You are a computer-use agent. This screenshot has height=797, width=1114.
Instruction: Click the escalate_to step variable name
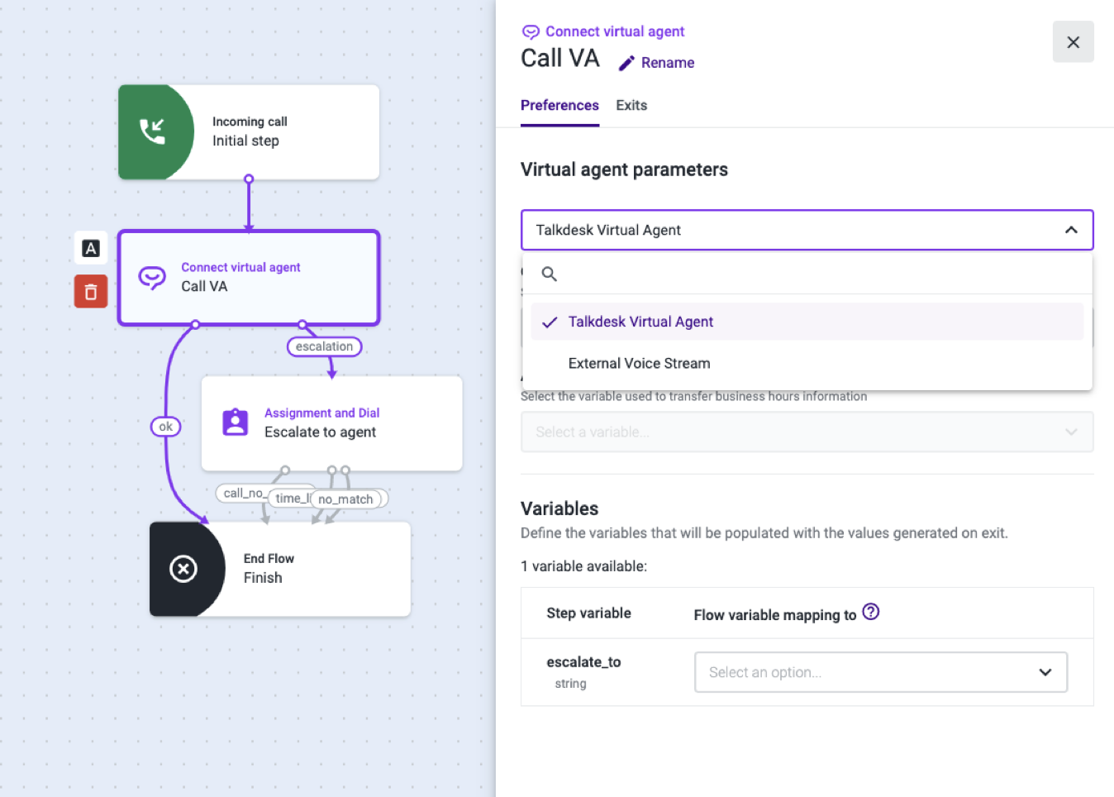pos(583,662)
